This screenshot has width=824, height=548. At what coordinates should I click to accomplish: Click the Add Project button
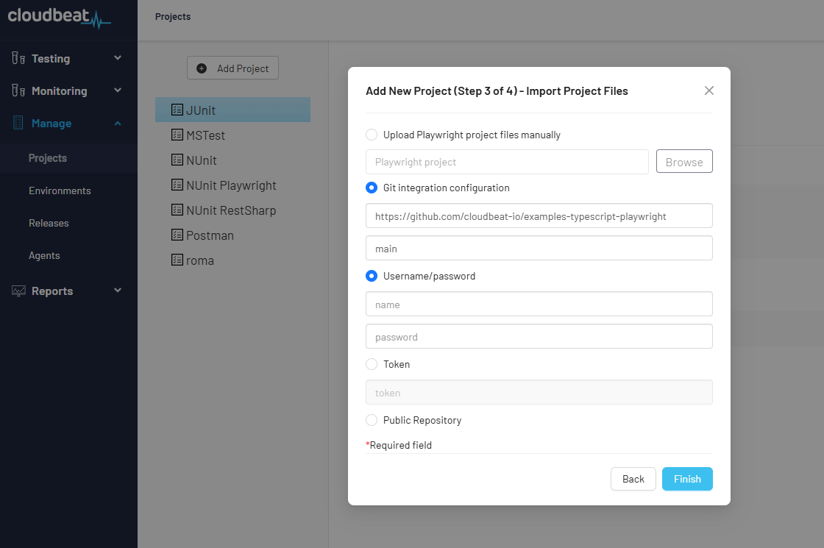(x=232, y=68)
